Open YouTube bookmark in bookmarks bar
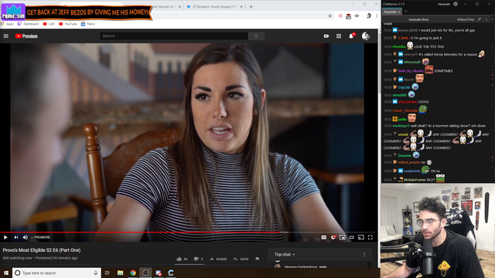The height and width of the screenshot is (278, 495). (68, 24)
